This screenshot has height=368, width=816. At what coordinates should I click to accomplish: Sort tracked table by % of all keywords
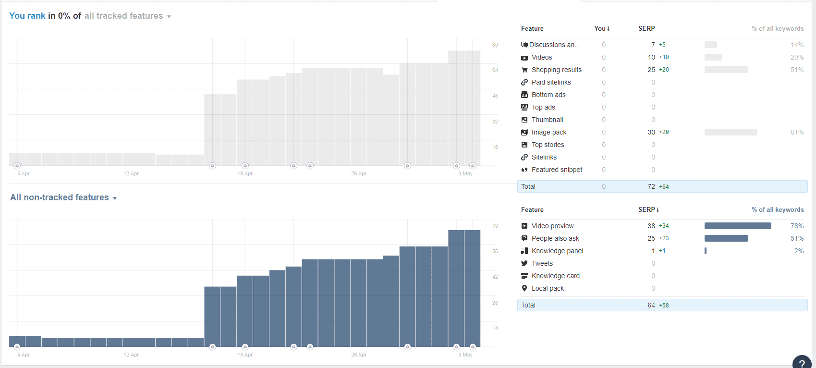click(x=778, y=28)
